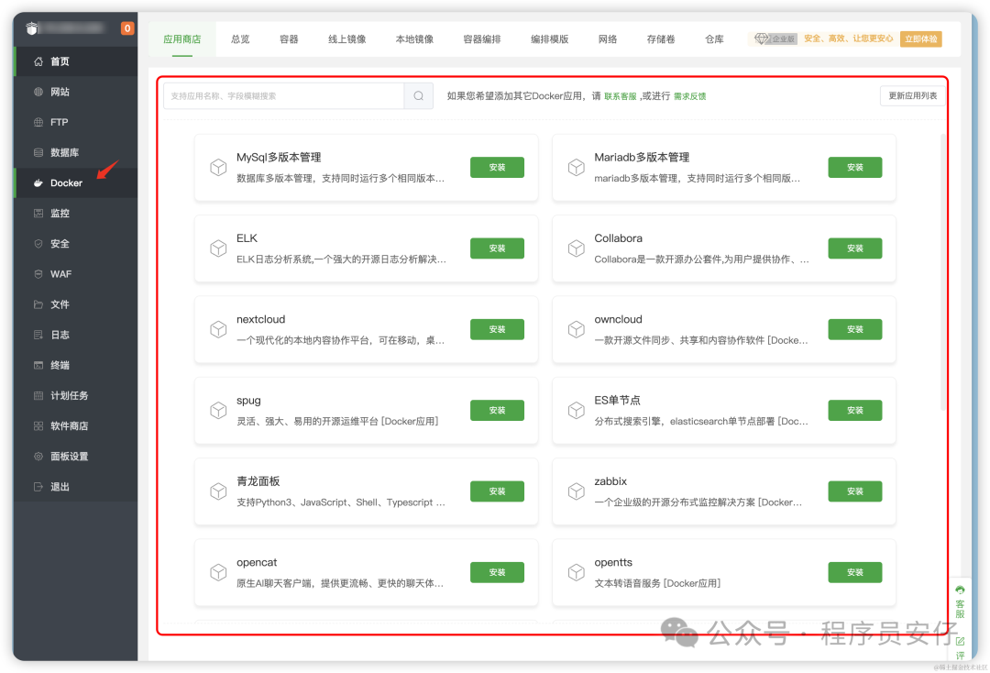Click the cube icon of zabbix card
The image size is (990, 673).
tap(577, 491)
